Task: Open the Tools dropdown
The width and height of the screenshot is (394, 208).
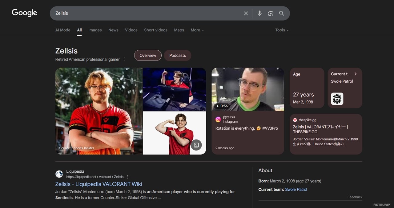Action: tap(282, 30)
